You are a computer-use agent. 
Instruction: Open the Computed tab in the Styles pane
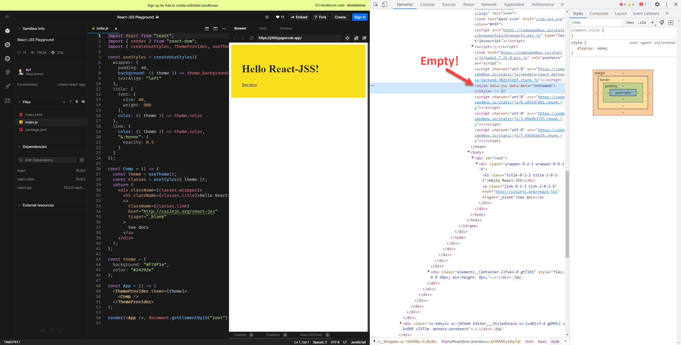[x=599, y=13]
